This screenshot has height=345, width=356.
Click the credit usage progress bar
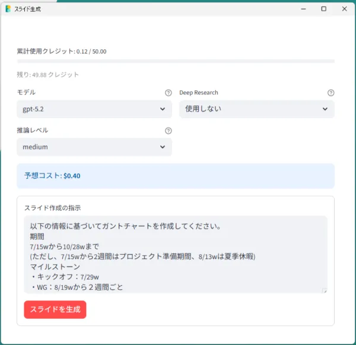coord(176,61)
